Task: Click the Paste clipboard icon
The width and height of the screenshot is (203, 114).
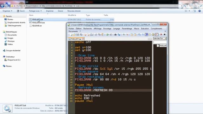Action: (x=103, y=35)
